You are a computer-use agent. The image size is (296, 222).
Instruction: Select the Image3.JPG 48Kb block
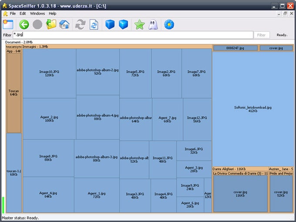(x=135, y=196)
